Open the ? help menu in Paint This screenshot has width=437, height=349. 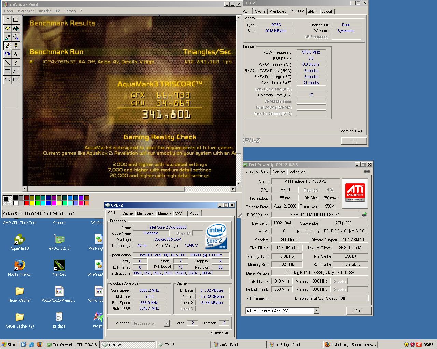point(81,11)
